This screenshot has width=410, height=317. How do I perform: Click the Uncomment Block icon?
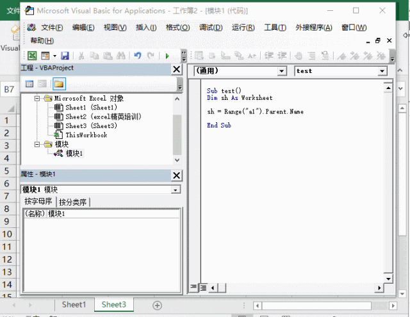pos(325,56)
